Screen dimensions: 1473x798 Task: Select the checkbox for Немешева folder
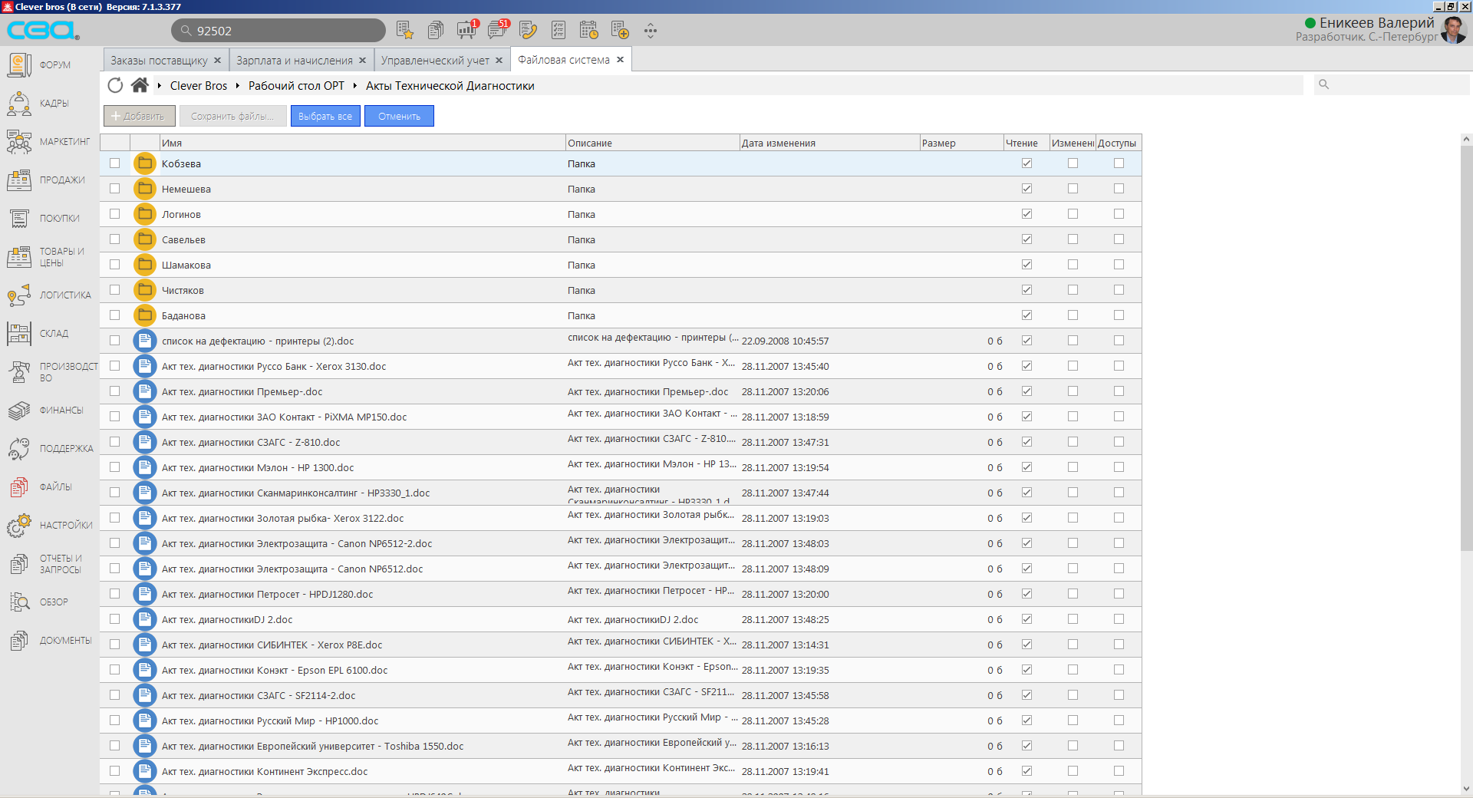pyautogui.click(x=115, y=189)
